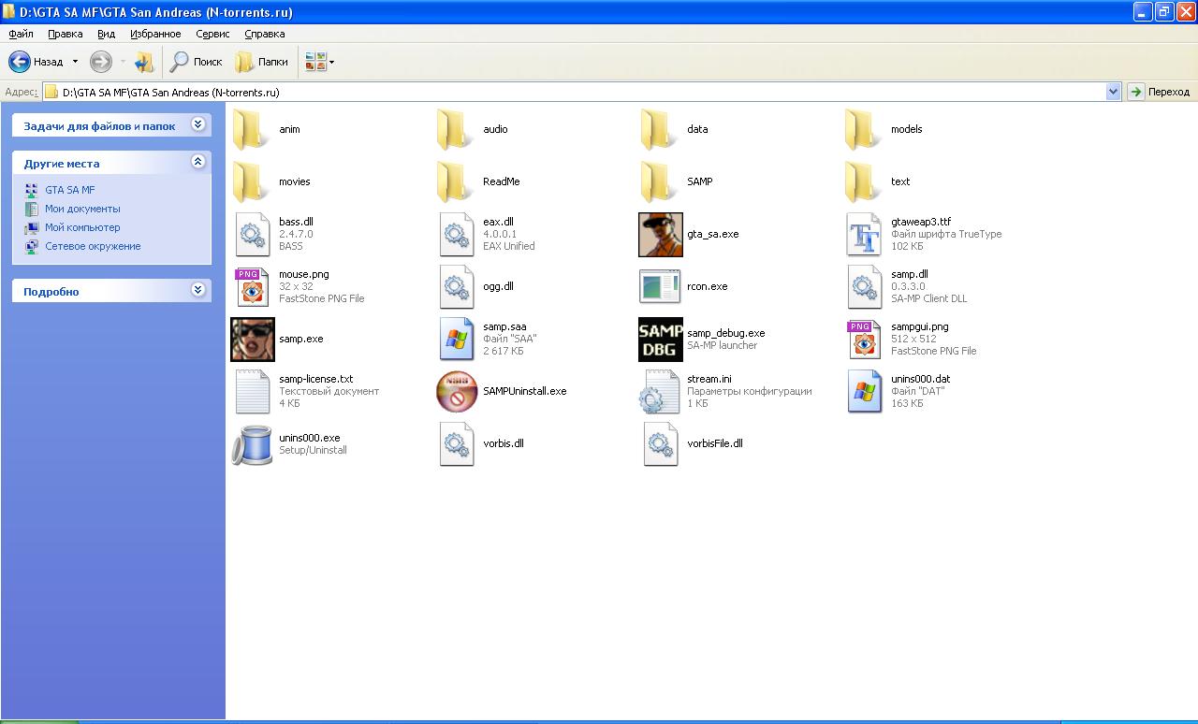Open the address bar dropdown
The width and height of the screenshot is (1198, 724).
pos(1113,92)
